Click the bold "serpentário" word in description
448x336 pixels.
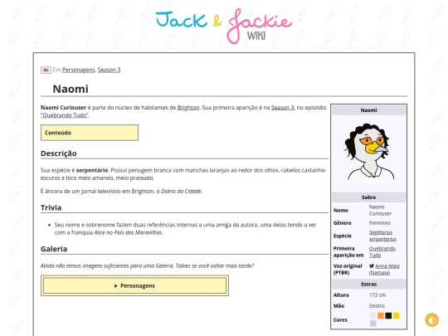coord(92,170)
